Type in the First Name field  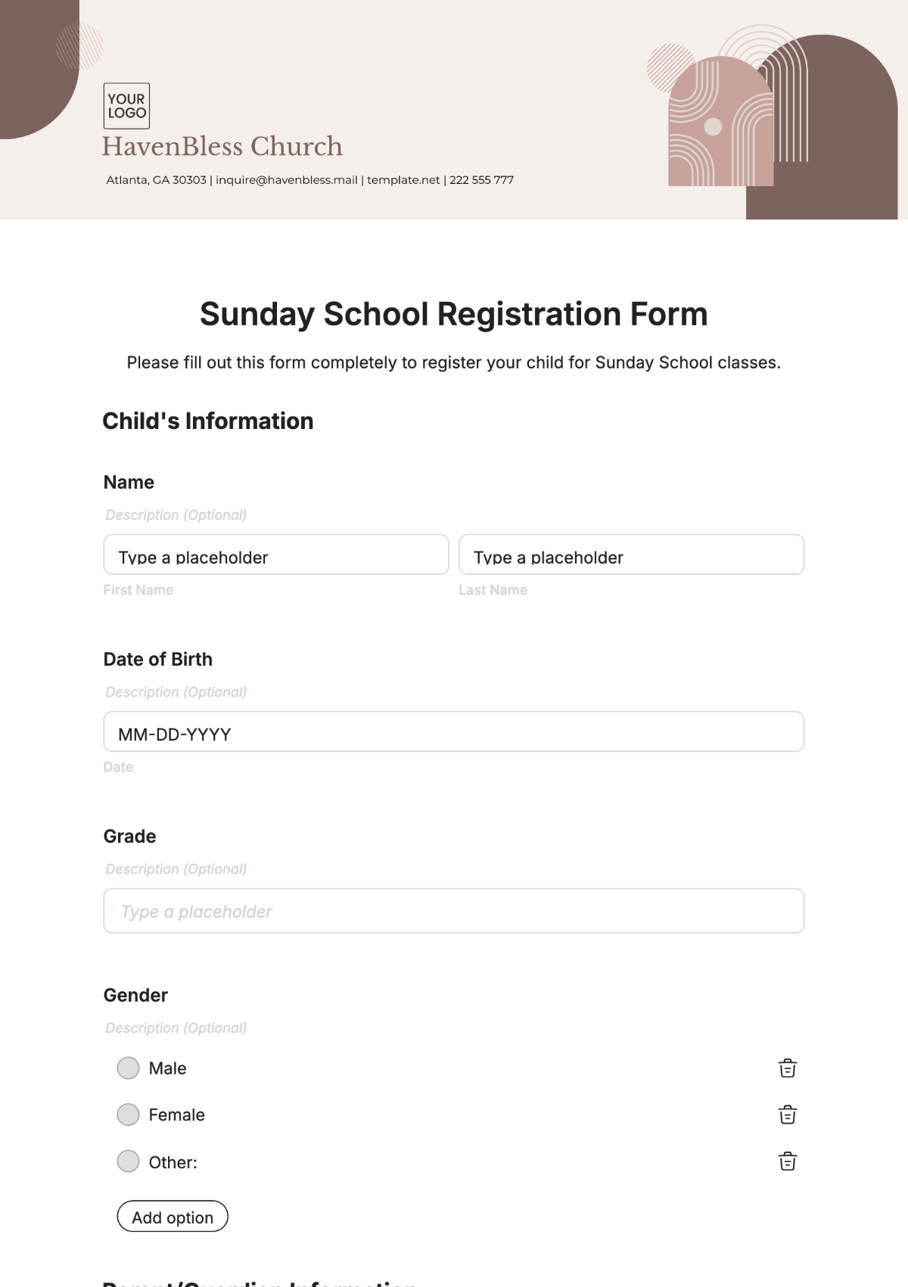(276, 555)
